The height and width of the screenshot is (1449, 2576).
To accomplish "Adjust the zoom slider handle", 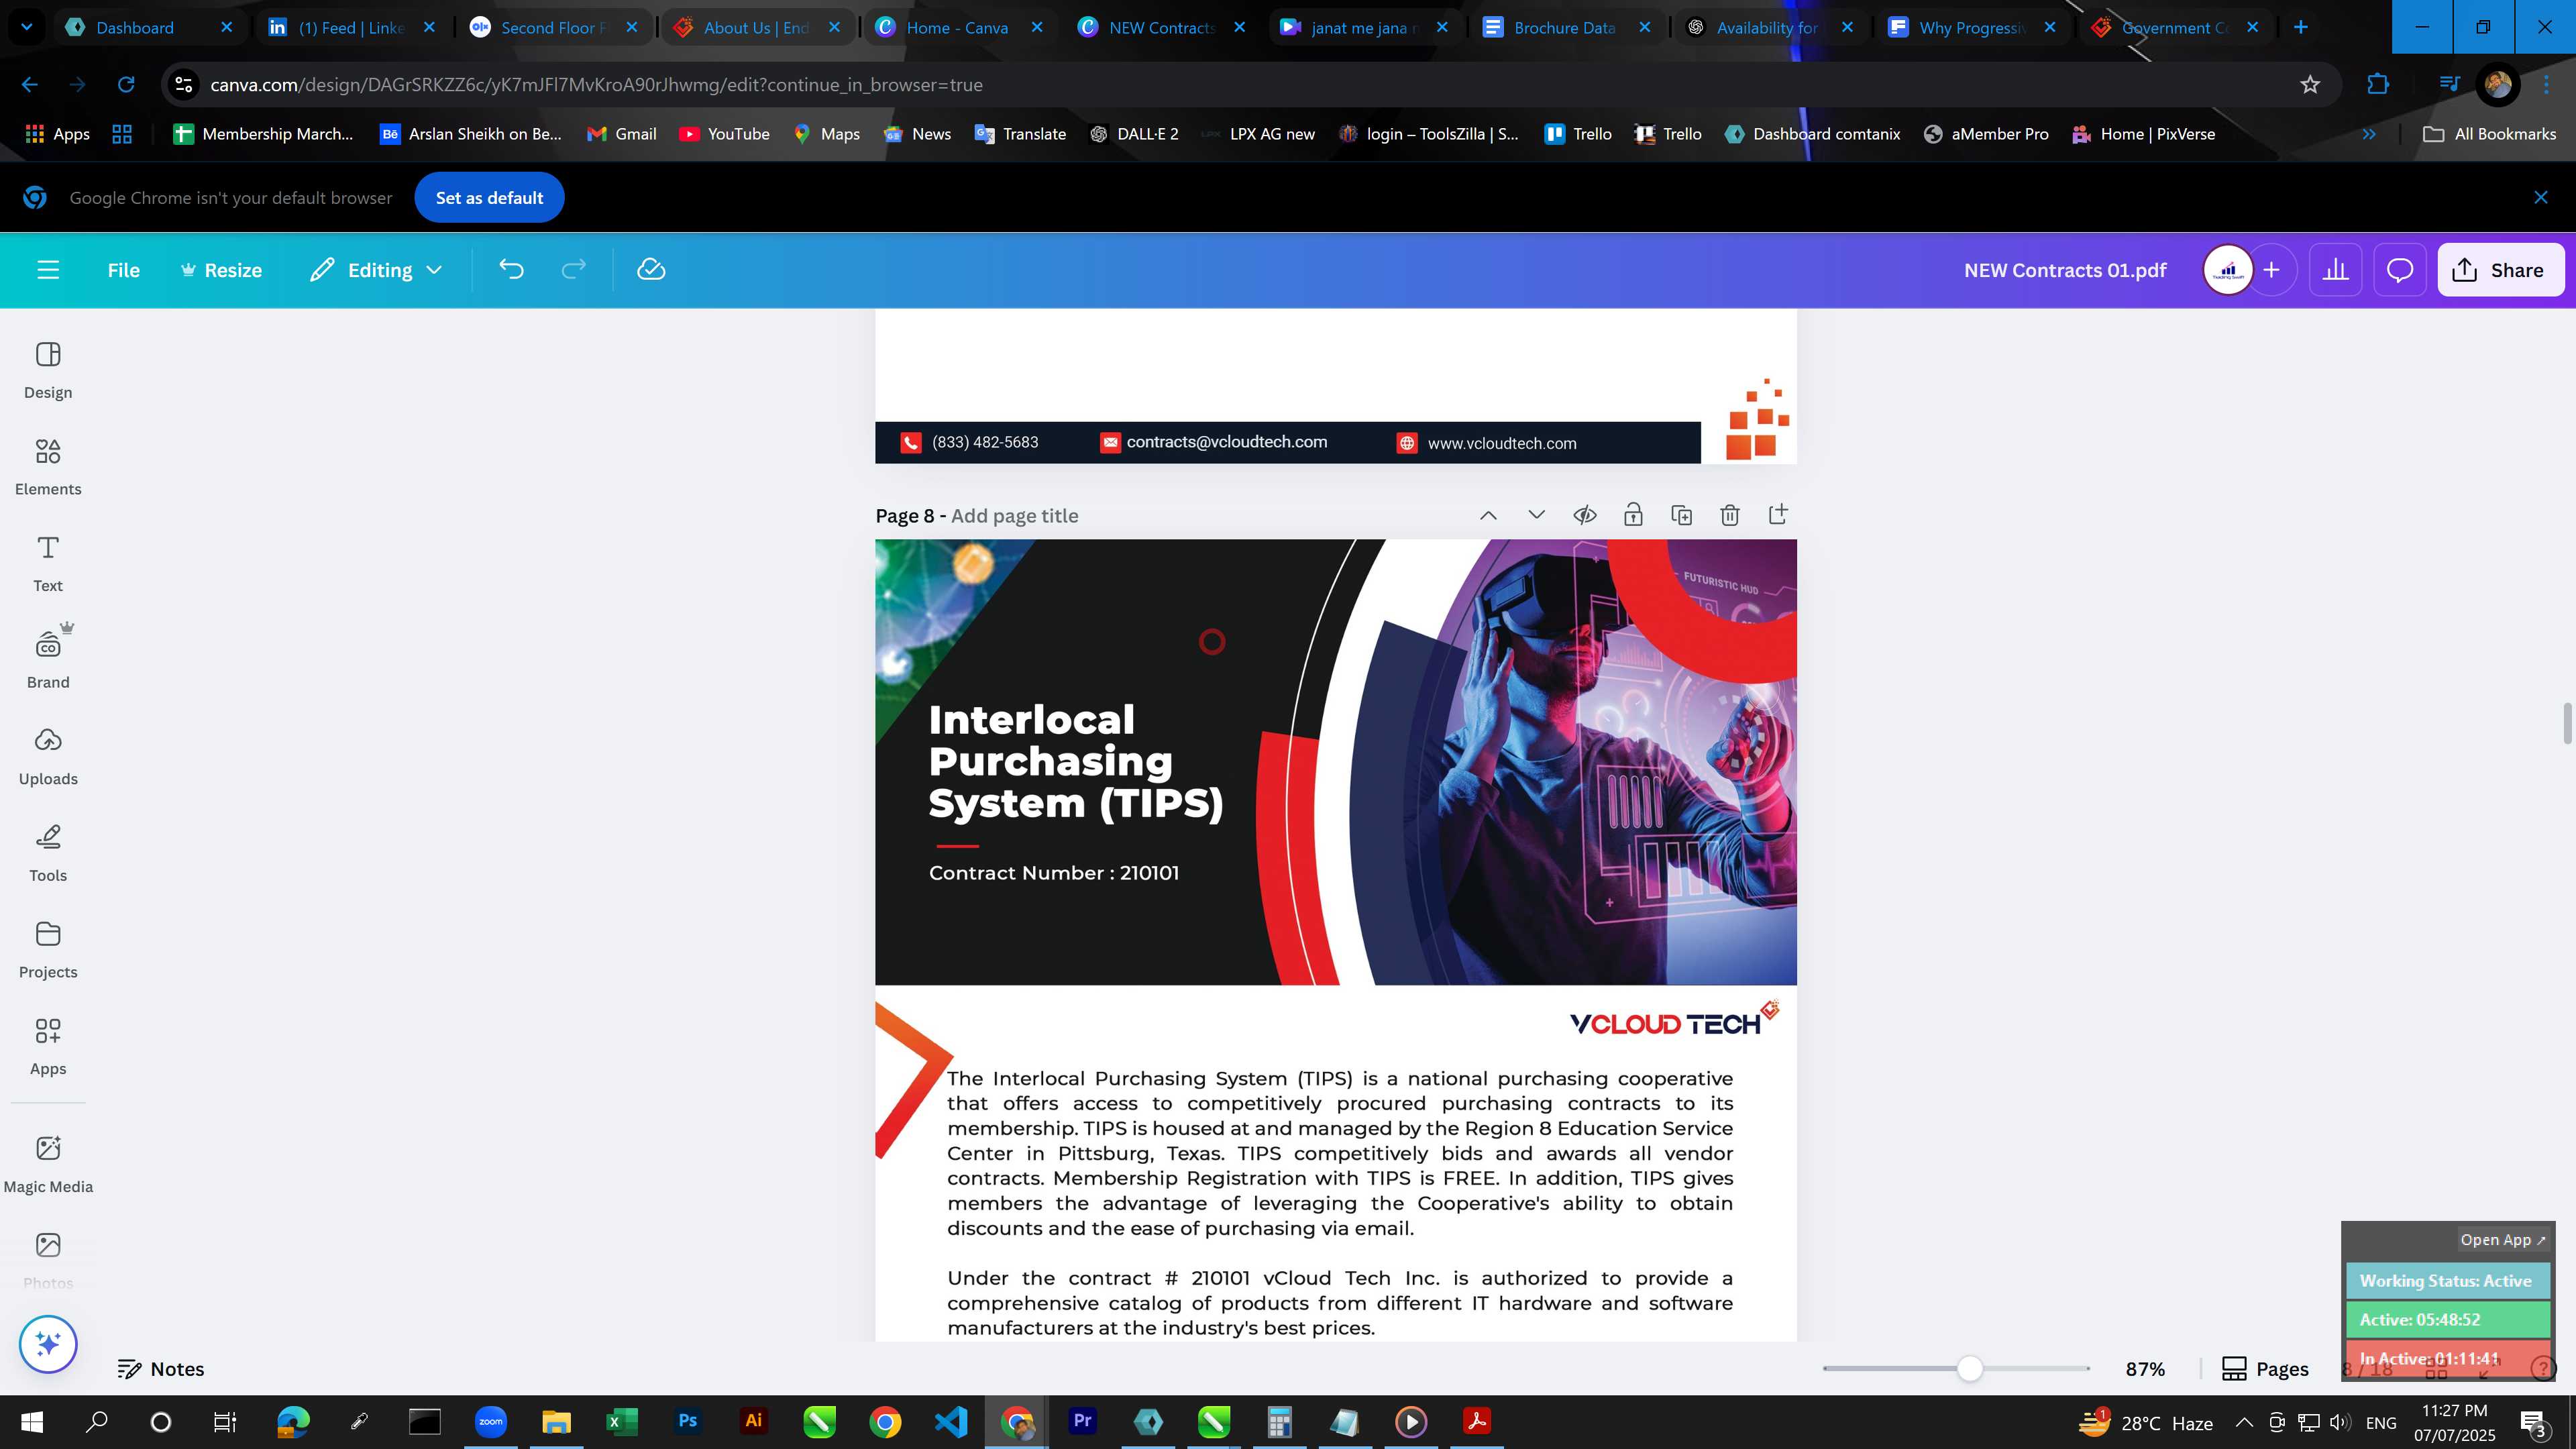I will [1969, 1369].
